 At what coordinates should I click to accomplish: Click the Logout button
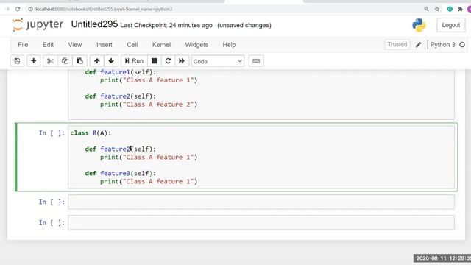450,25
